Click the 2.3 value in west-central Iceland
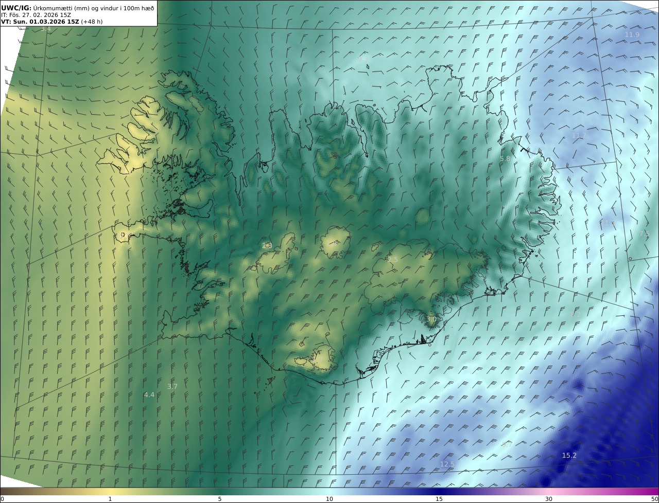Viewport: 659px width, 503px height. coord(267,246)
